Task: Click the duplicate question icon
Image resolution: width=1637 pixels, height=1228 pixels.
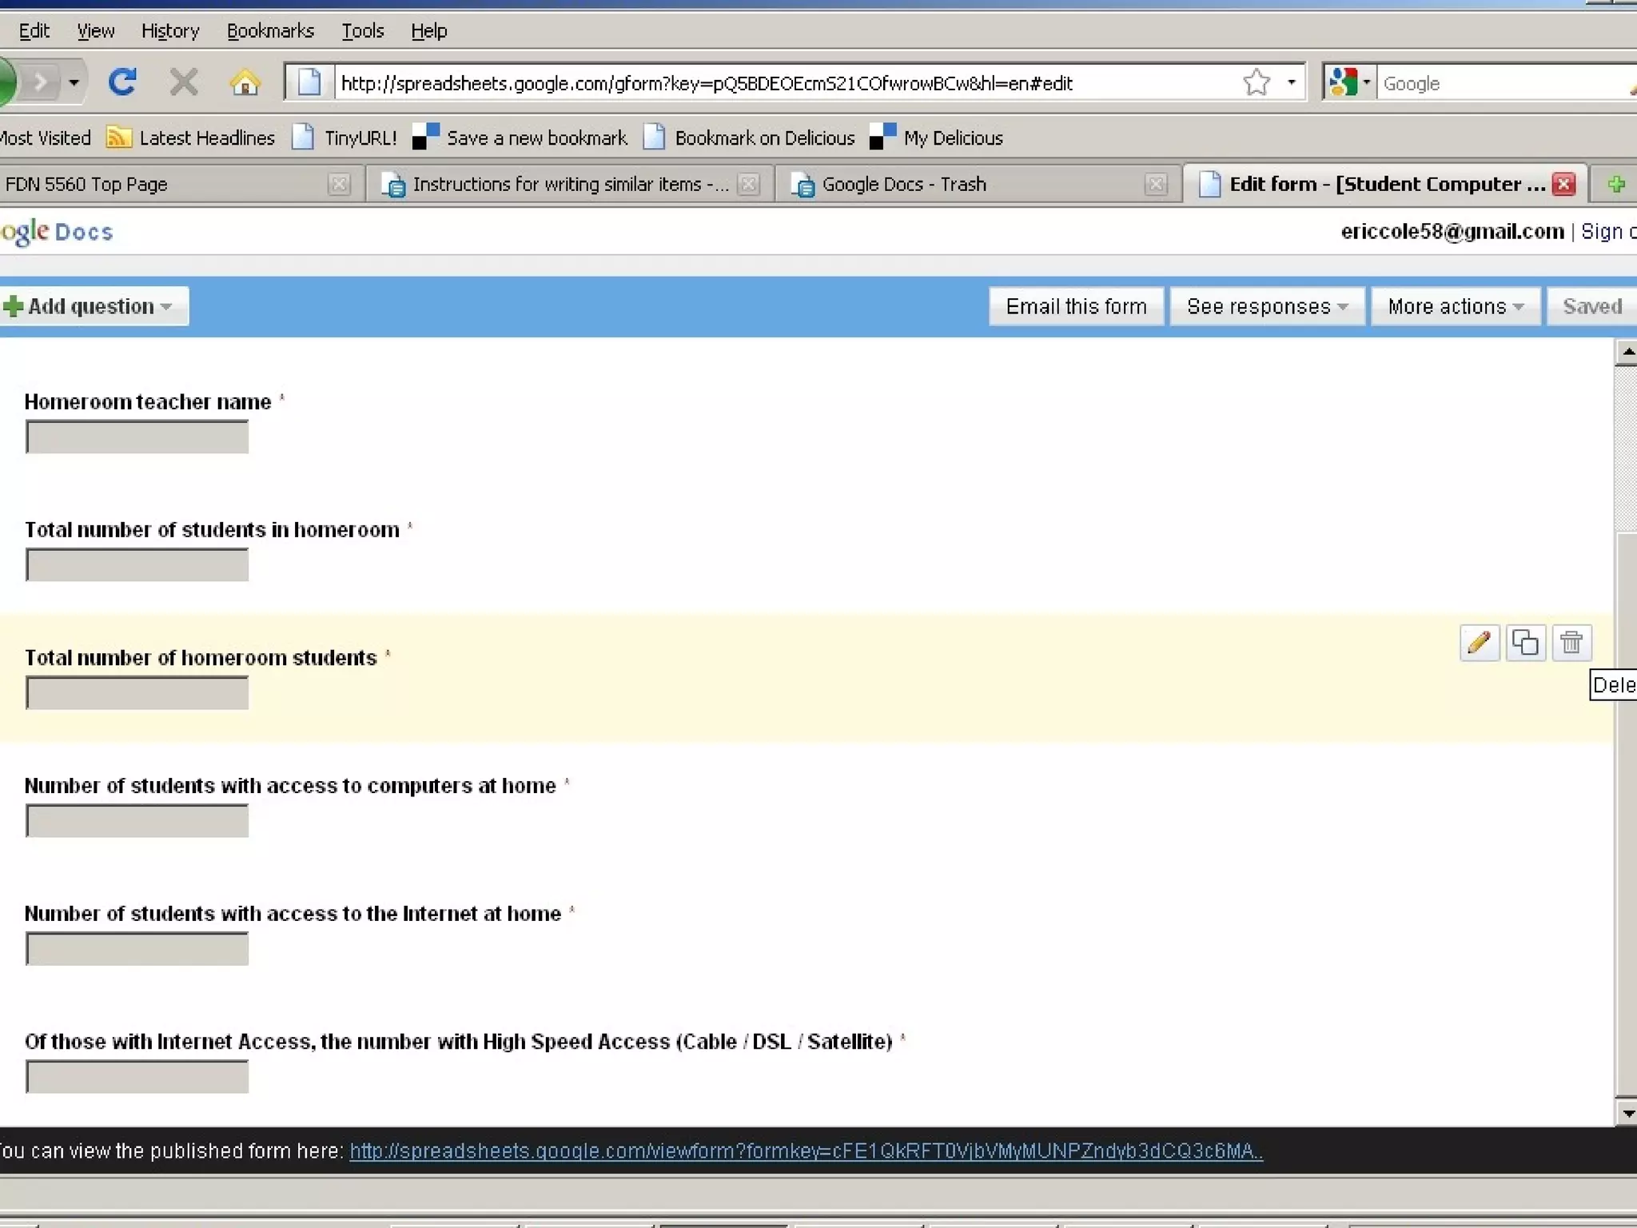Action: 1525,642
